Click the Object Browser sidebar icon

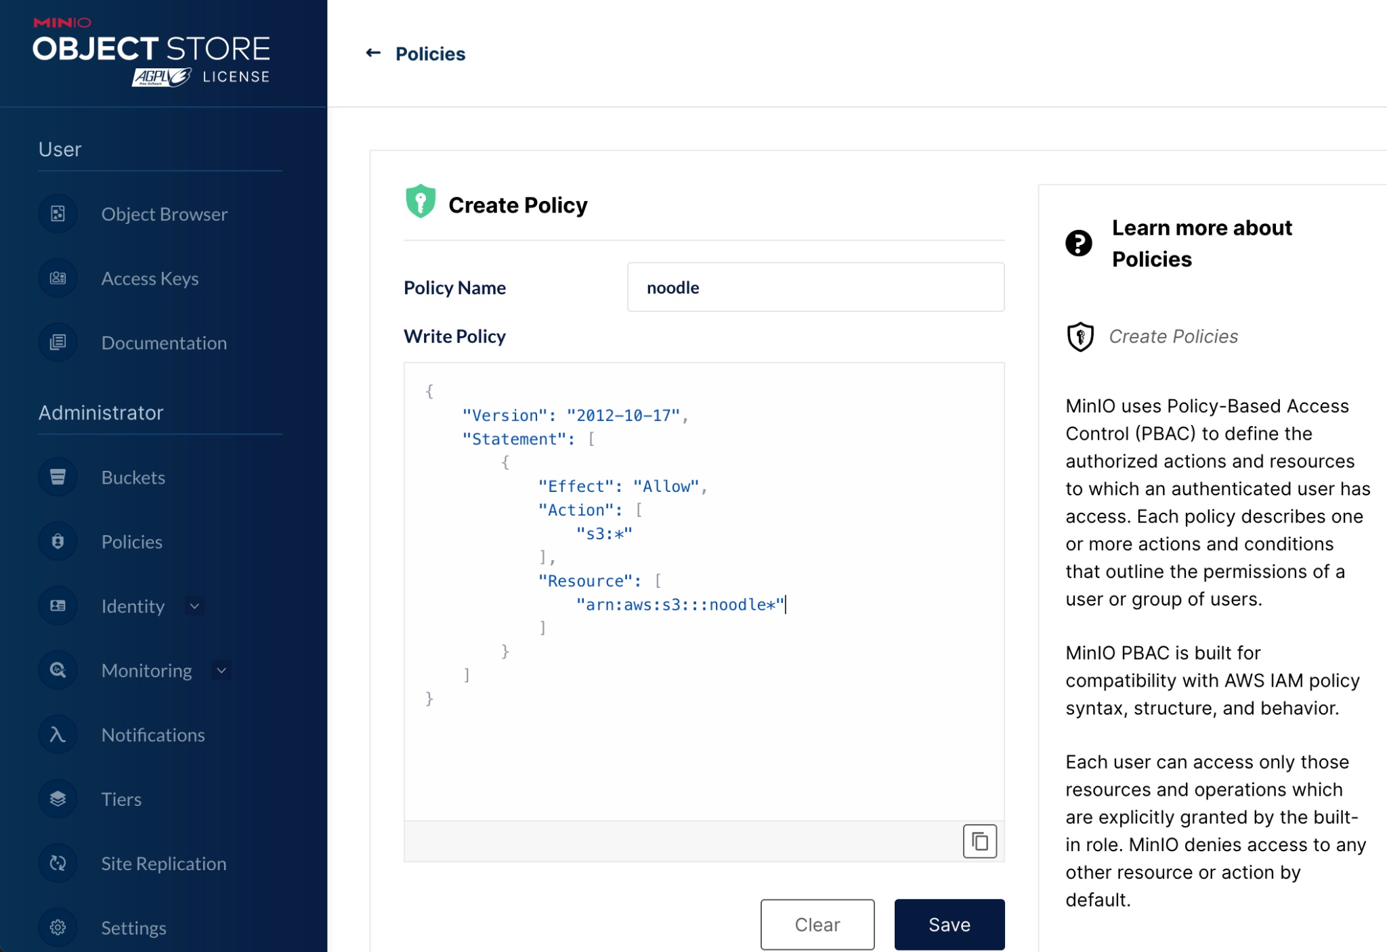[x=58, y=214]
